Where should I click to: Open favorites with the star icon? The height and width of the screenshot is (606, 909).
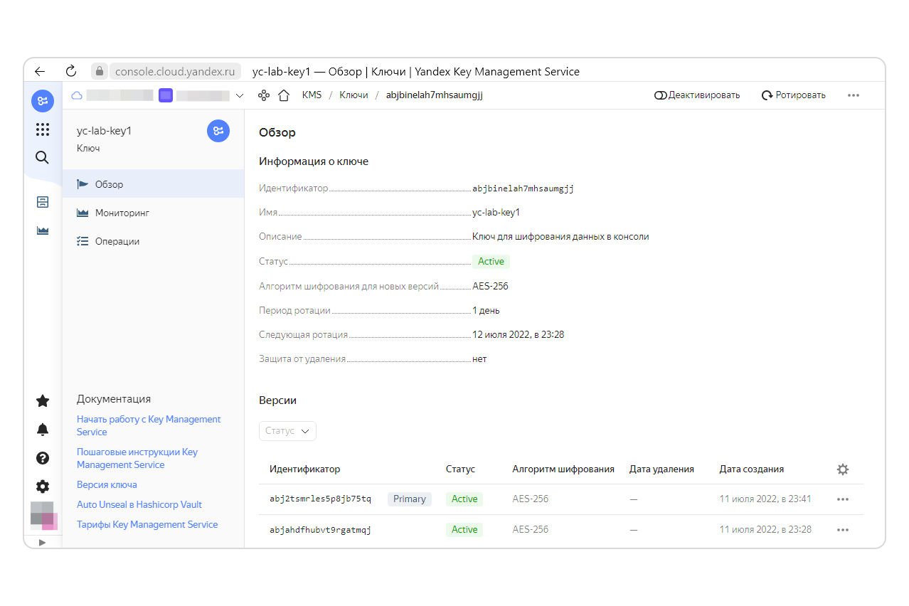(43, 401)
